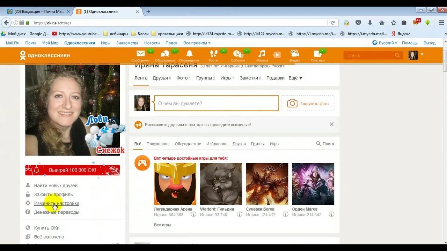The image size is (447, 251).
Task: Open a new browser tab with plus
Action: 148,12
